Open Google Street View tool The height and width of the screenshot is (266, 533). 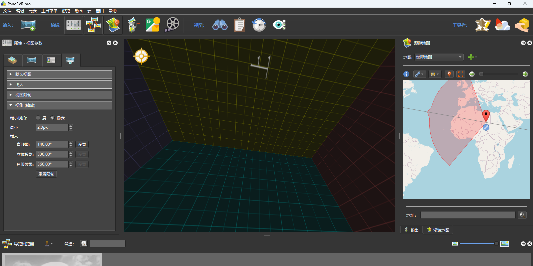[x=153, y=25]
